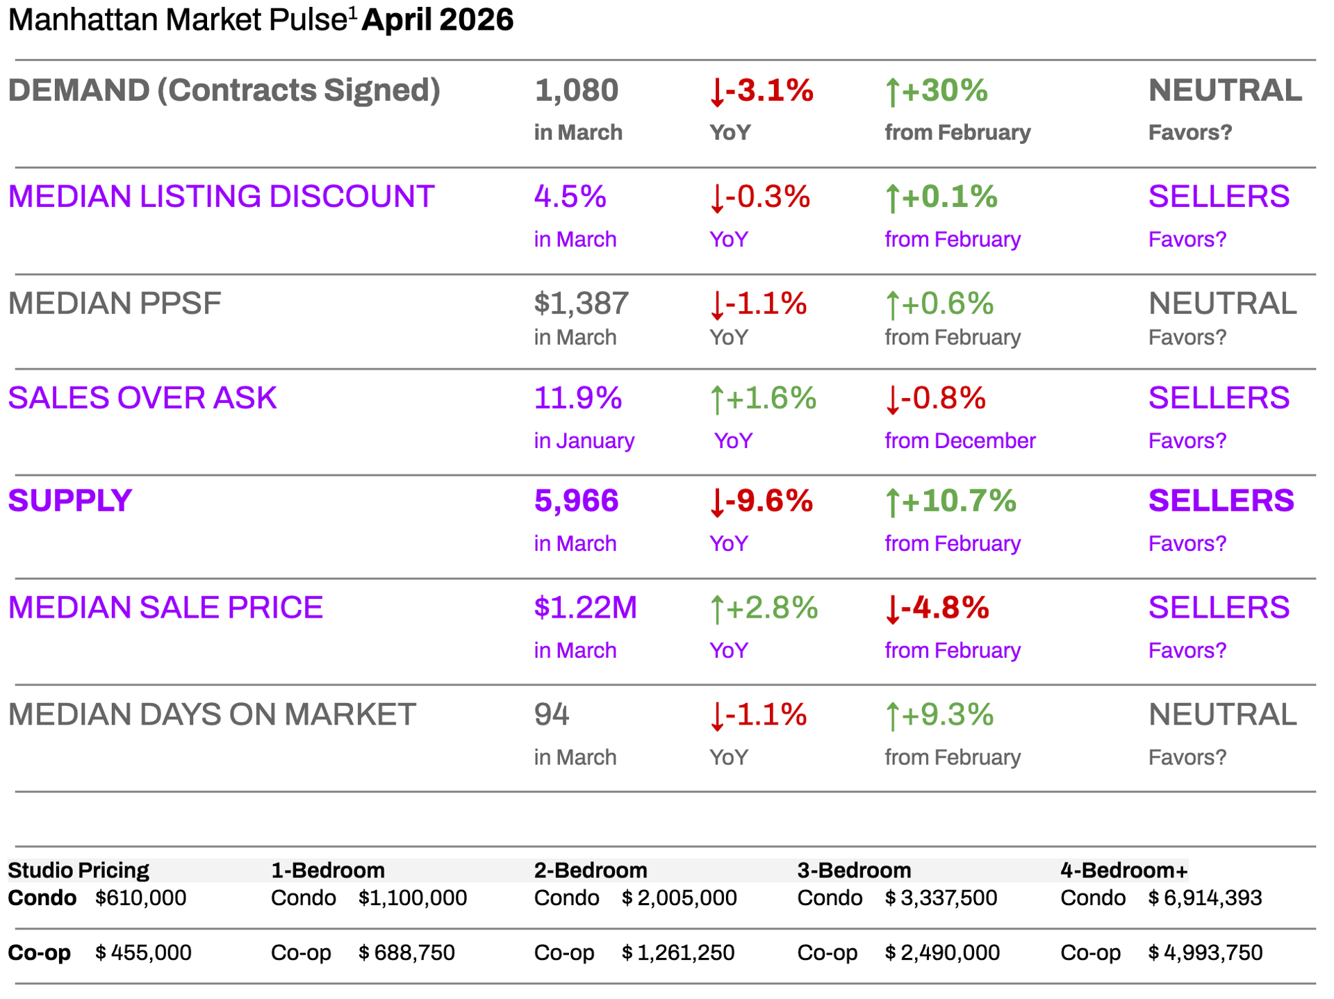Click the 4-Bedroom+ column header
Viewport: 1334px width, 999px height.
(1123, 870)
